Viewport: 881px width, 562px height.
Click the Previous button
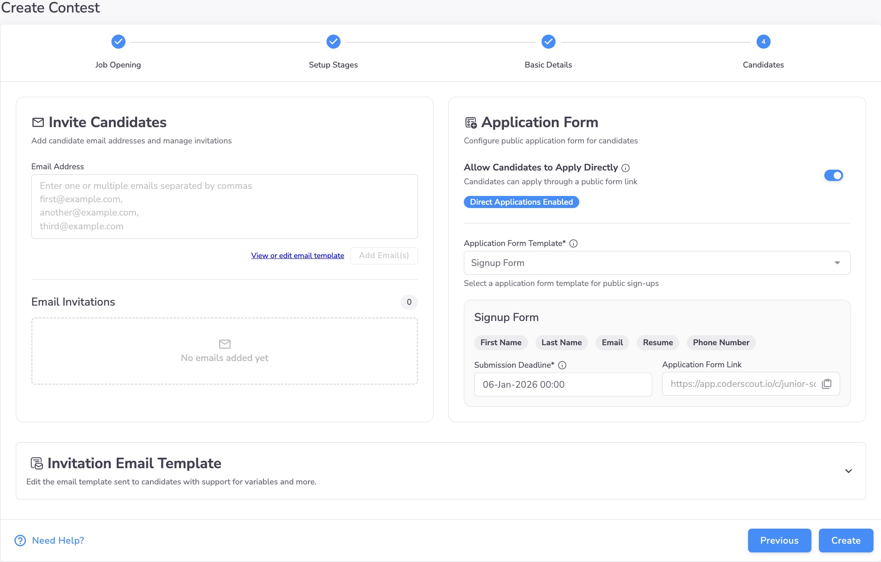point(779,540)
